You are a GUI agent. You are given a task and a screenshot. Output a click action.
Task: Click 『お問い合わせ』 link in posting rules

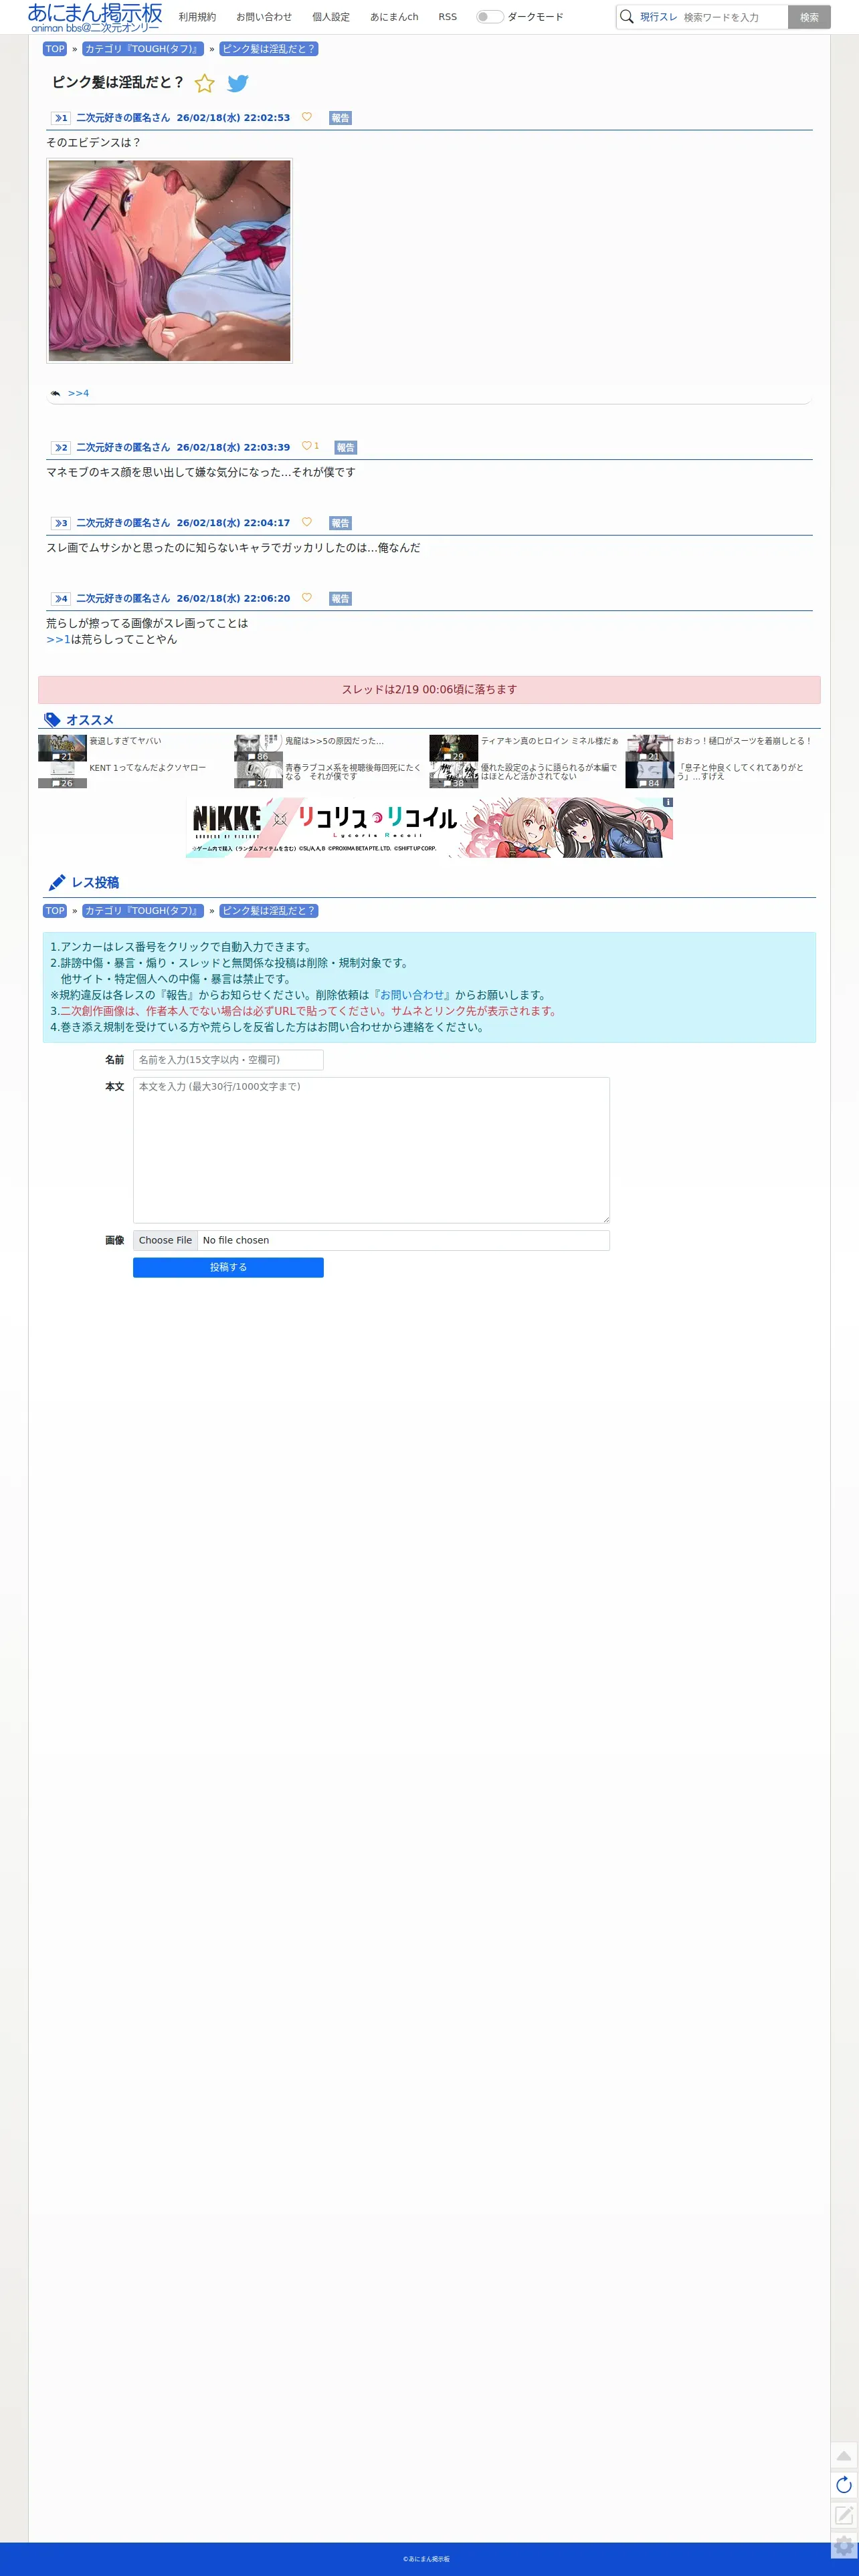pos(411,995)
